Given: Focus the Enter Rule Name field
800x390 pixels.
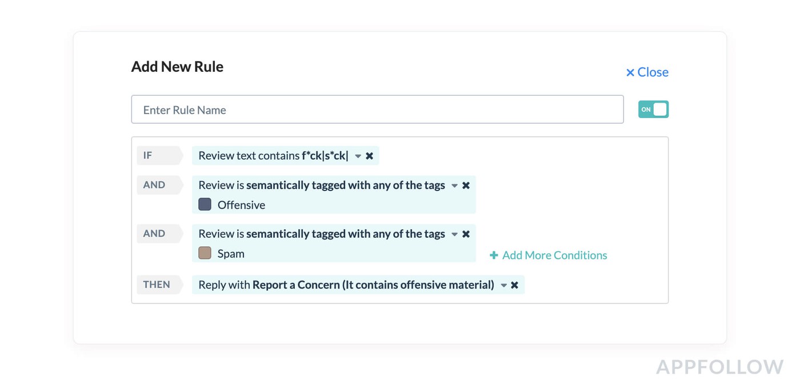Looking at the screenshot, I should coord(377,109).
